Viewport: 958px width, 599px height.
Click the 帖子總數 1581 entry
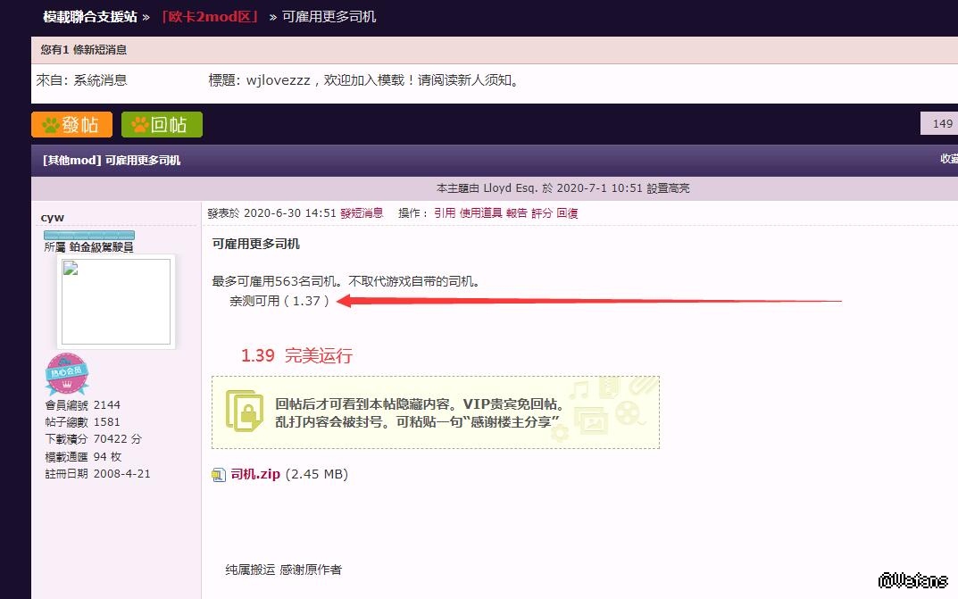point(82,422)
